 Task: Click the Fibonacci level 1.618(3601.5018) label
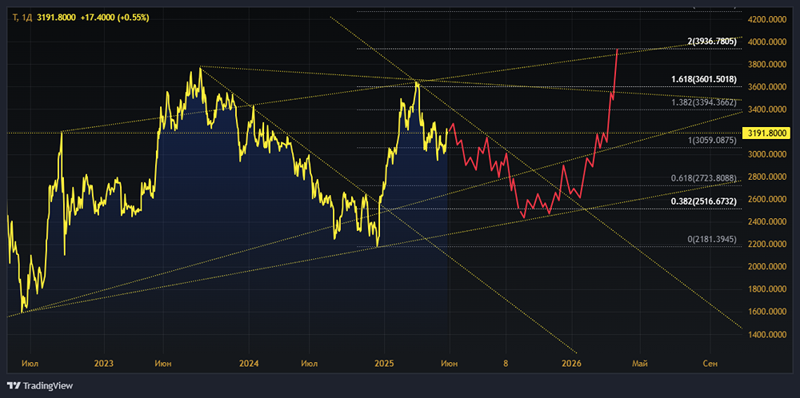704,79
